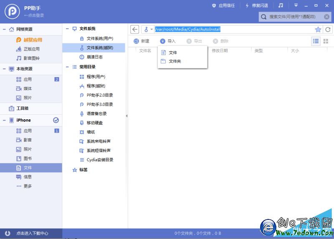Click the bookmark star icon in path bar
Viewport: 334px width, 239px height.
(318, 29)
